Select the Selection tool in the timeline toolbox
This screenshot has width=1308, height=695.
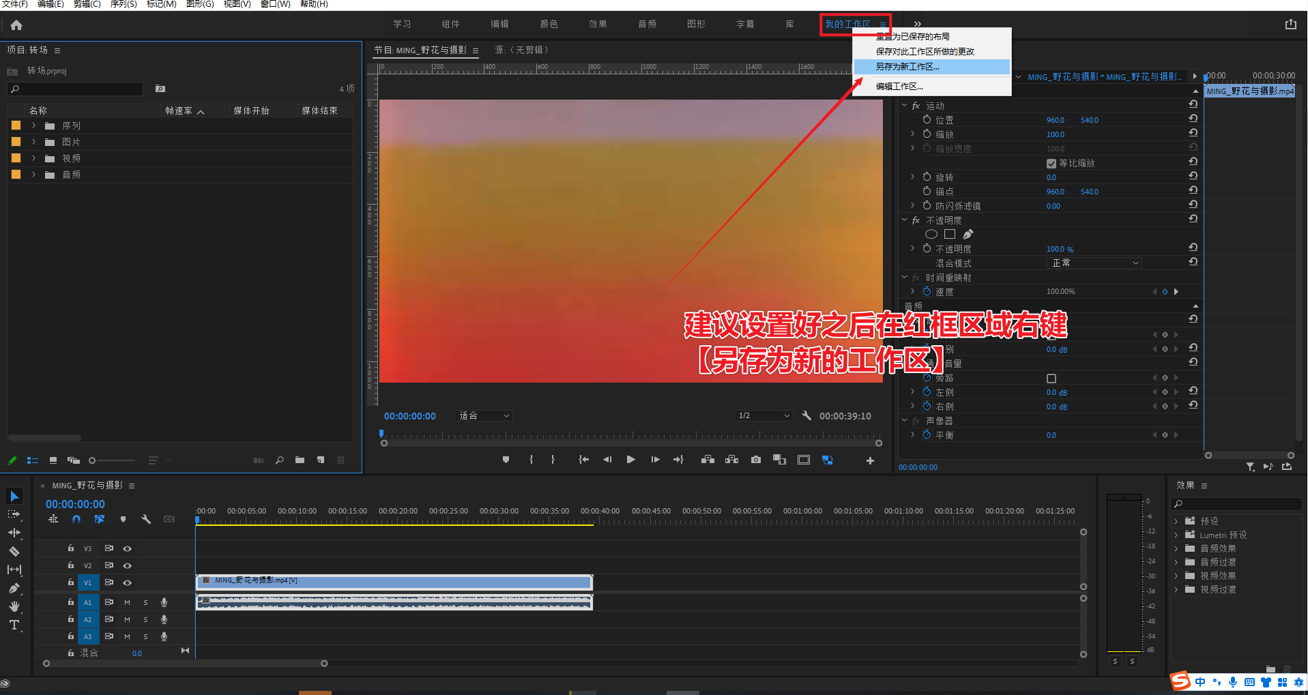(x=14, y=496)
